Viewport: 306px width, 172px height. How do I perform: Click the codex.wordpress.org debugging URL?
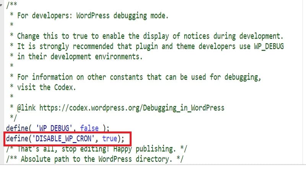coord(132,107)
